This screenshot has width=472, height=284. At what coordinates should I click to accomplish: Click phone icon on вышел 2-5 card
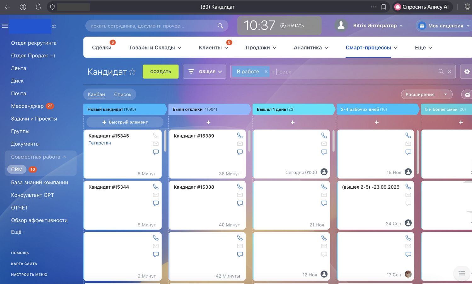point(408,186)
